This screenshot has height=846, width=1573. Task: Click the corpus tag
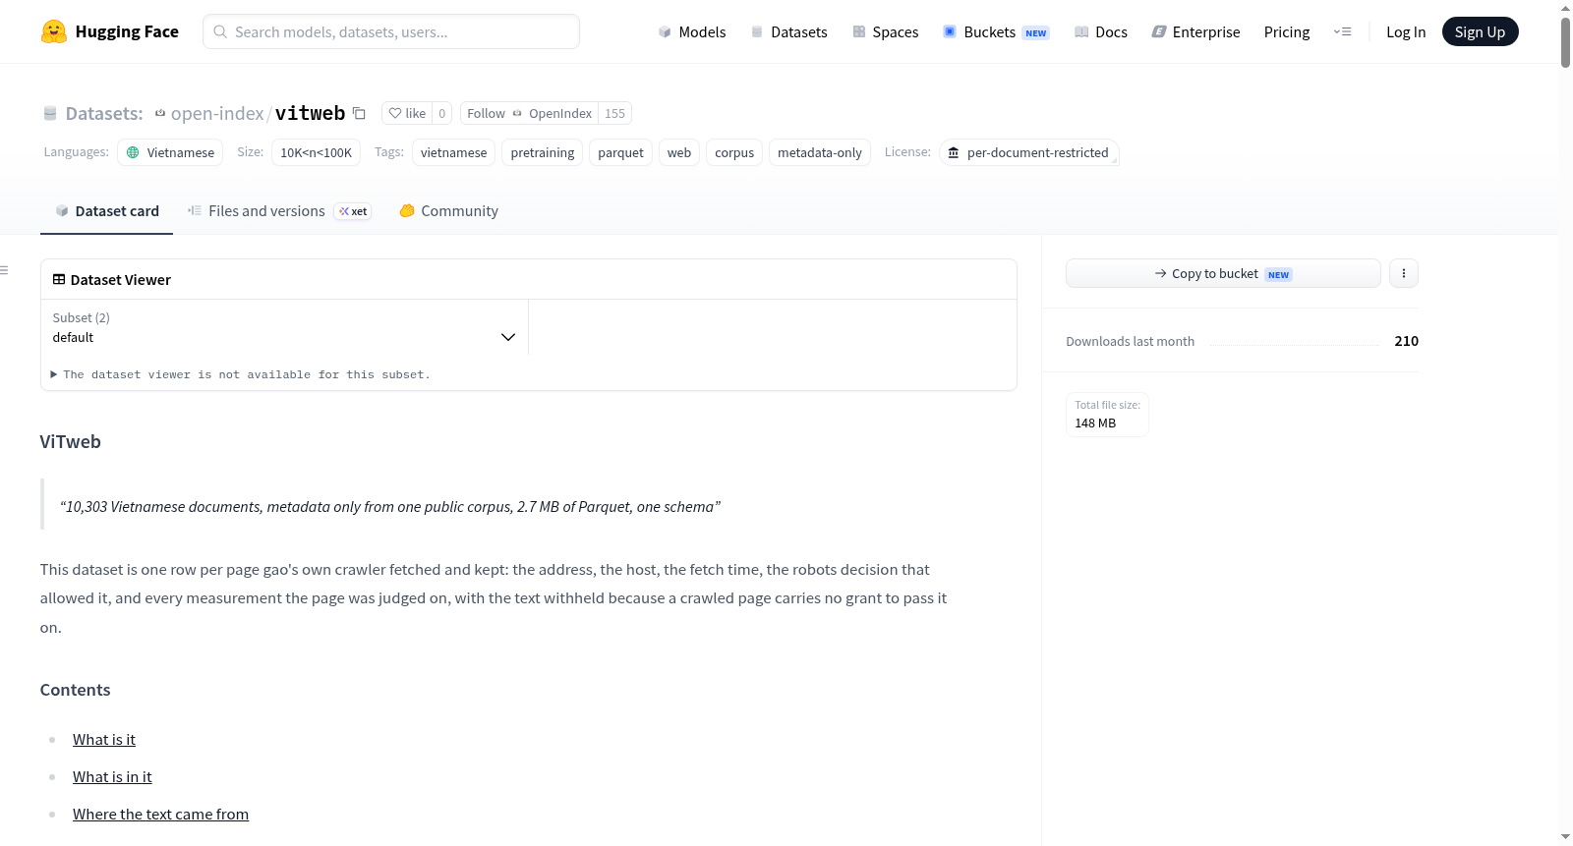pos(734,152)
